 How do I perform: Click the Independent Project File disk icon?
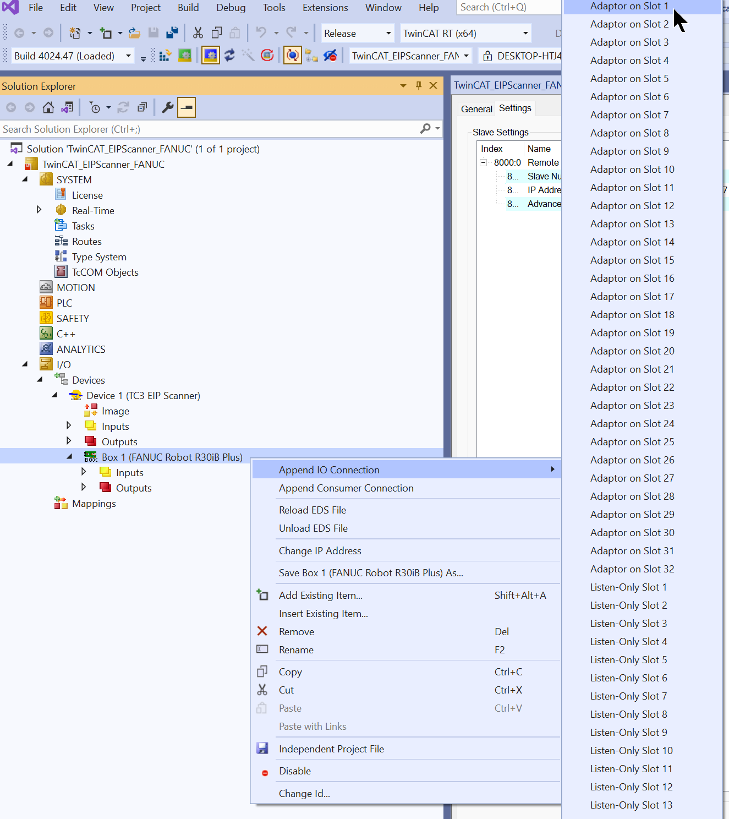[x=262, y=749]
